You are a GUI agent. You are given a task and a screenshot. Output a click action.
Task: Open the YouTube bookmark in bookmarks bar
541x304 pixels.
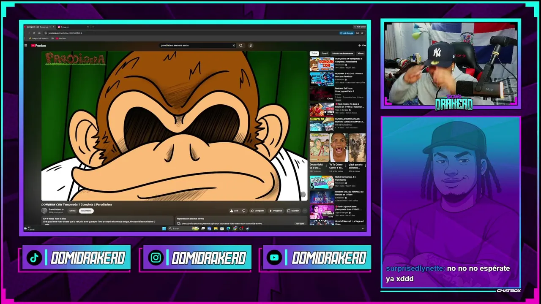(61, 38)
